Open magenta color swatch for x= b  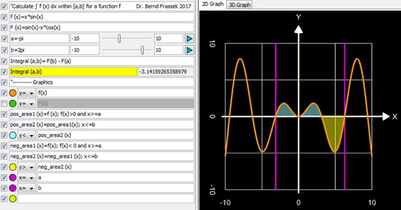[x=12, y=188]
